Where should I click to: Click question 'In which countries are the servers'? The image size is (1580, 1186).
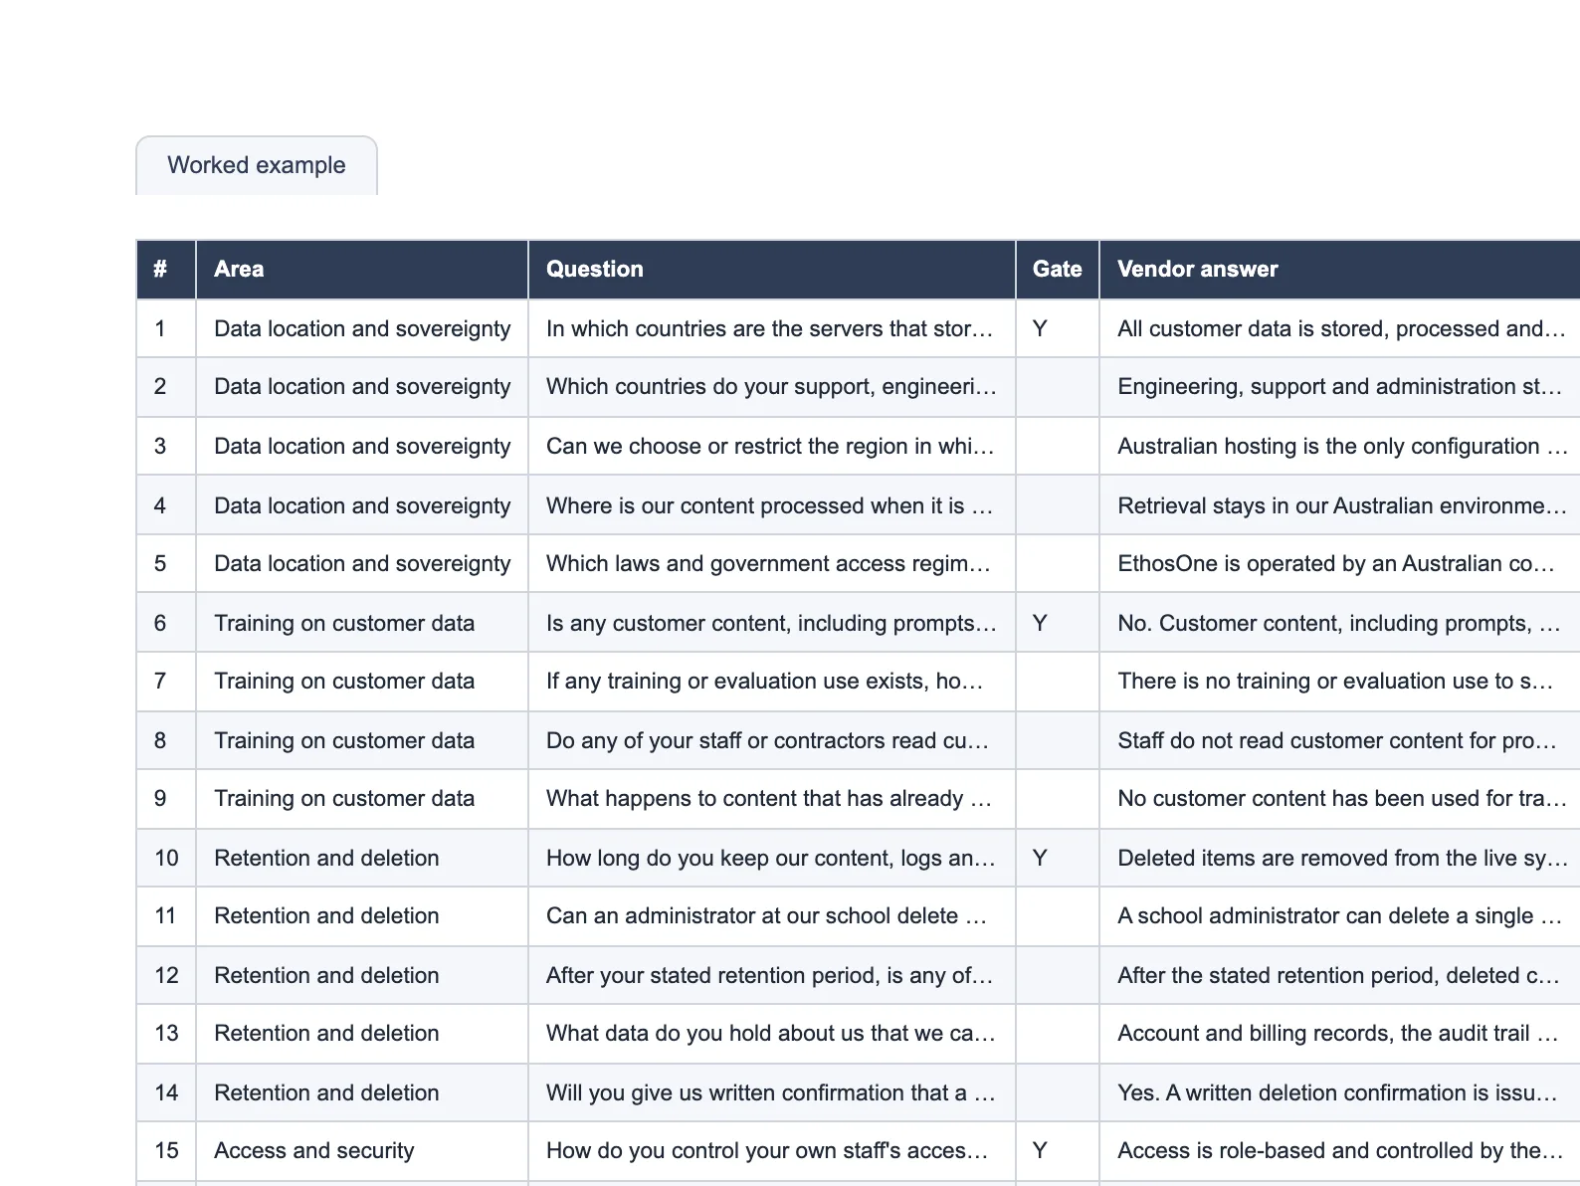[772, 328]
